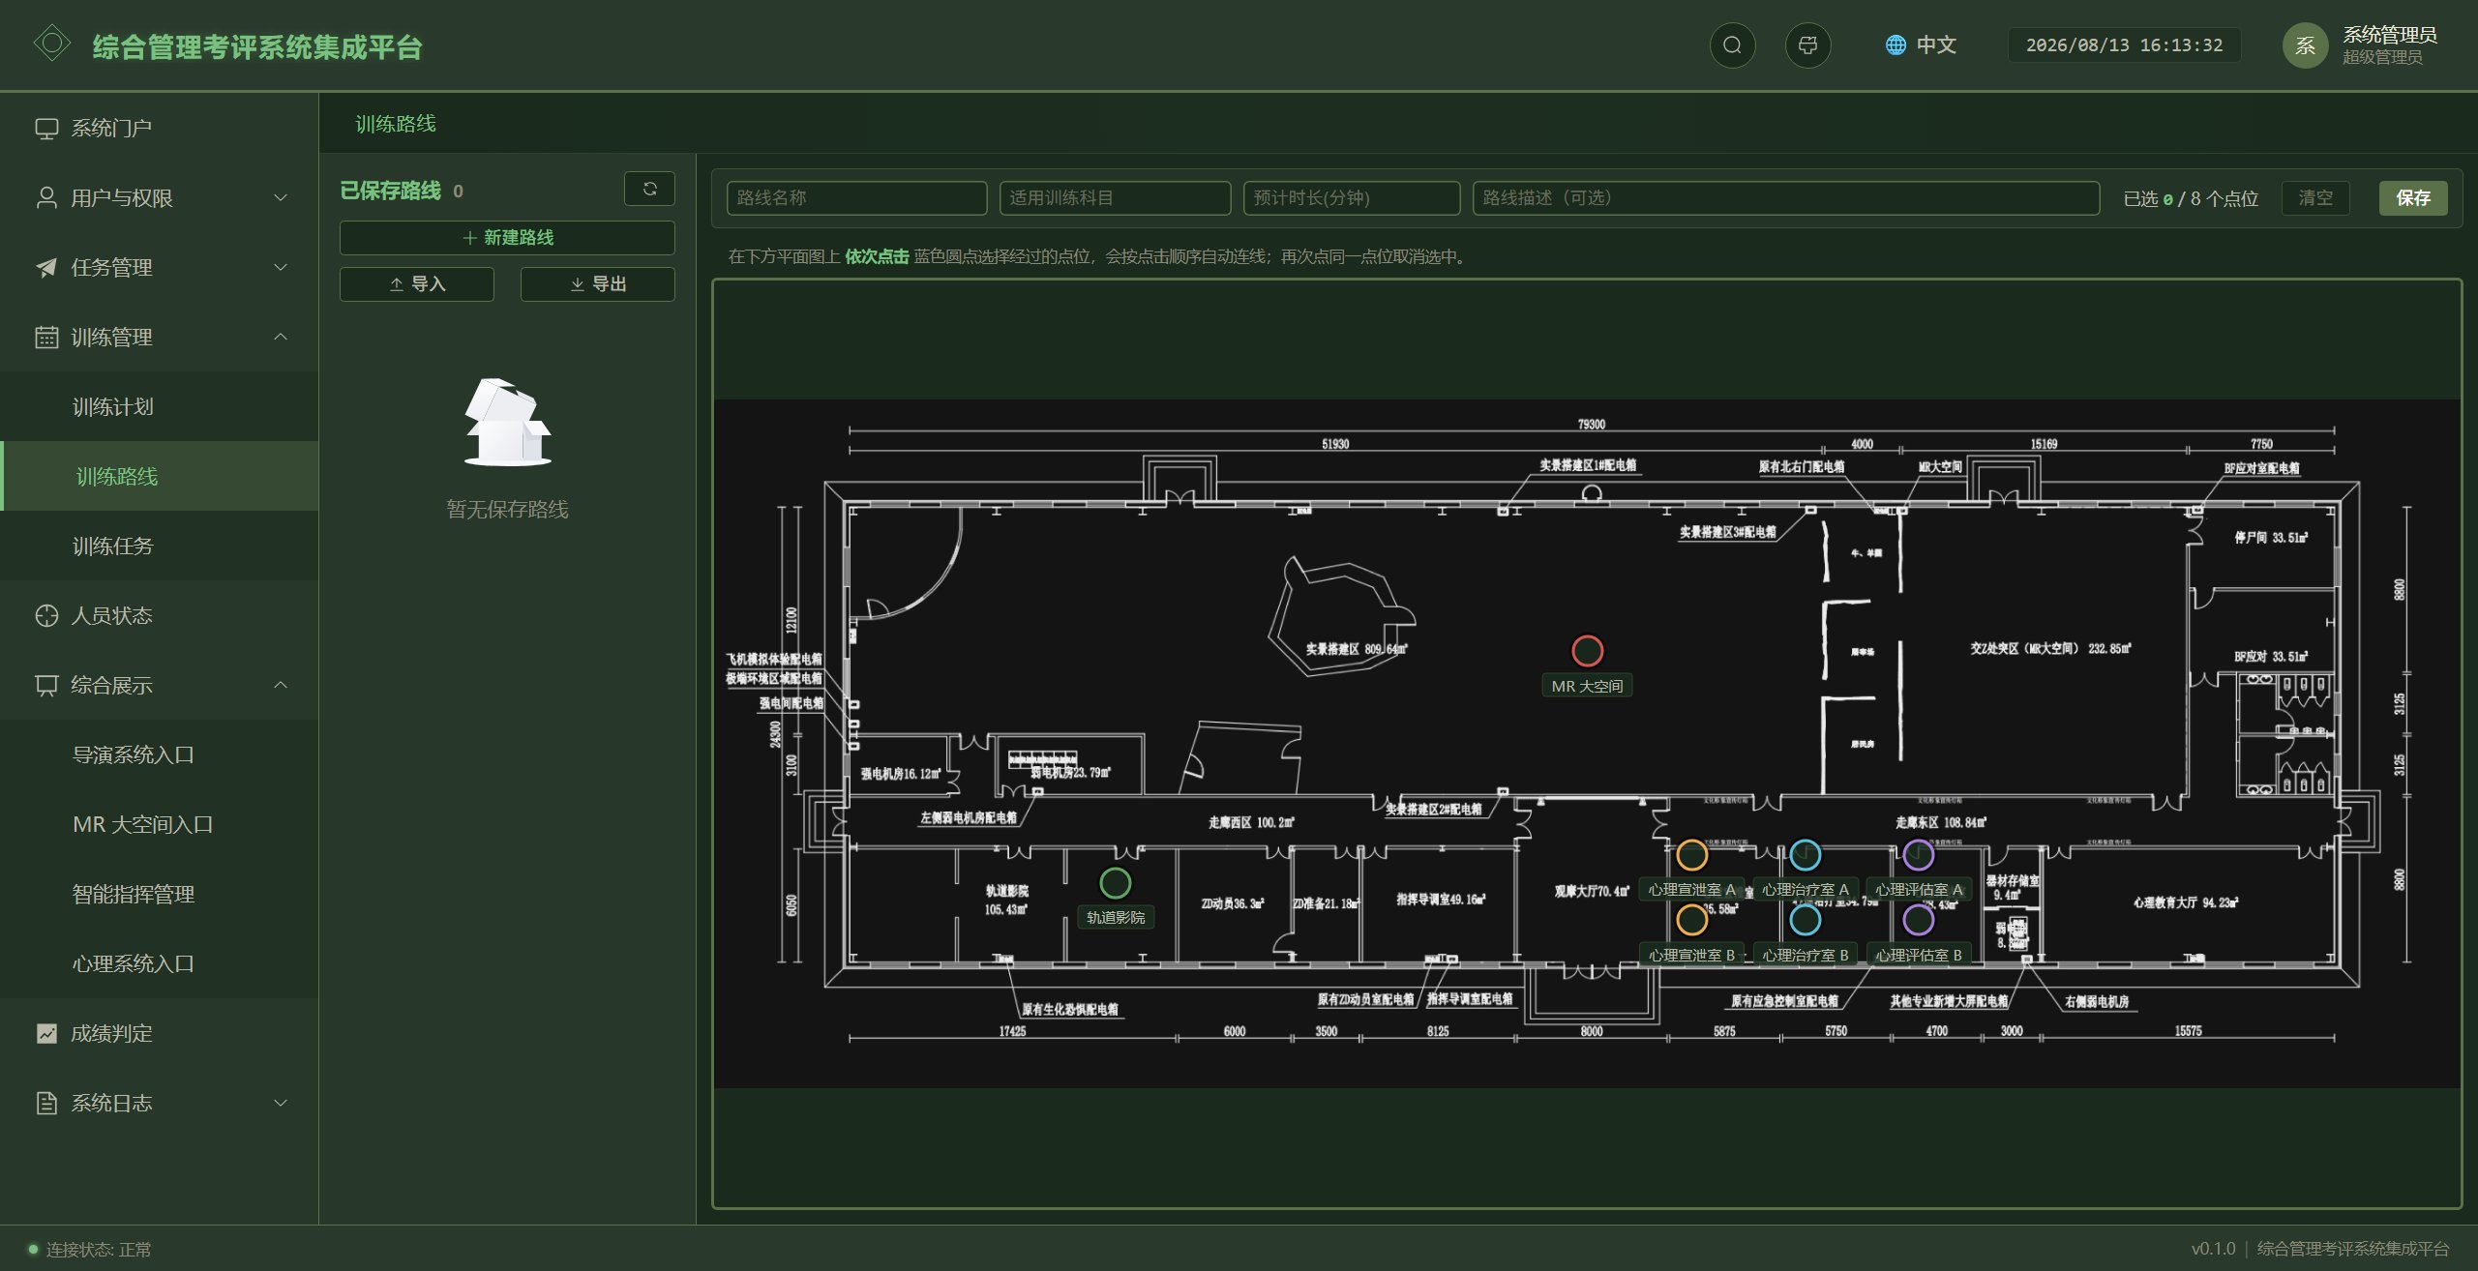Click the 新建路线 button

point(507,238)
